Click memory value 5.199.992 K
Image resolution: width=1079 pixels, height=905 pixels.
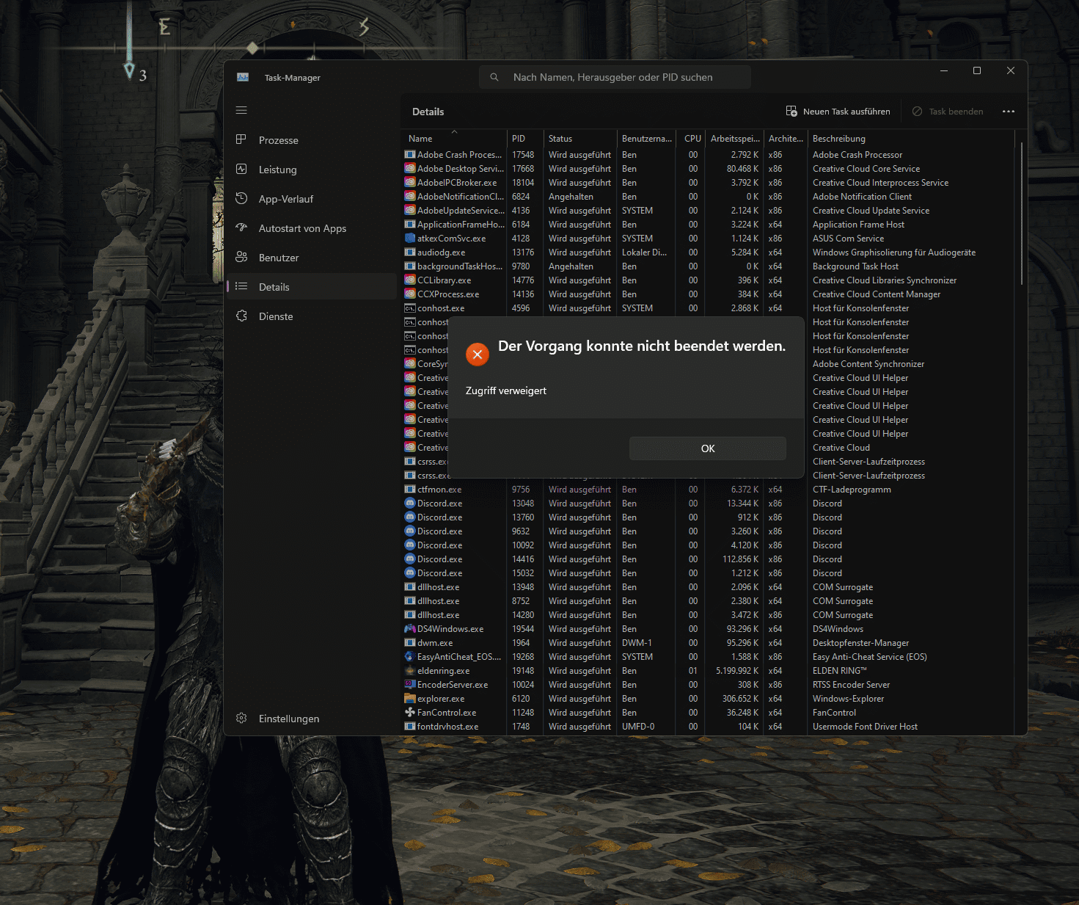pos(737,671)
